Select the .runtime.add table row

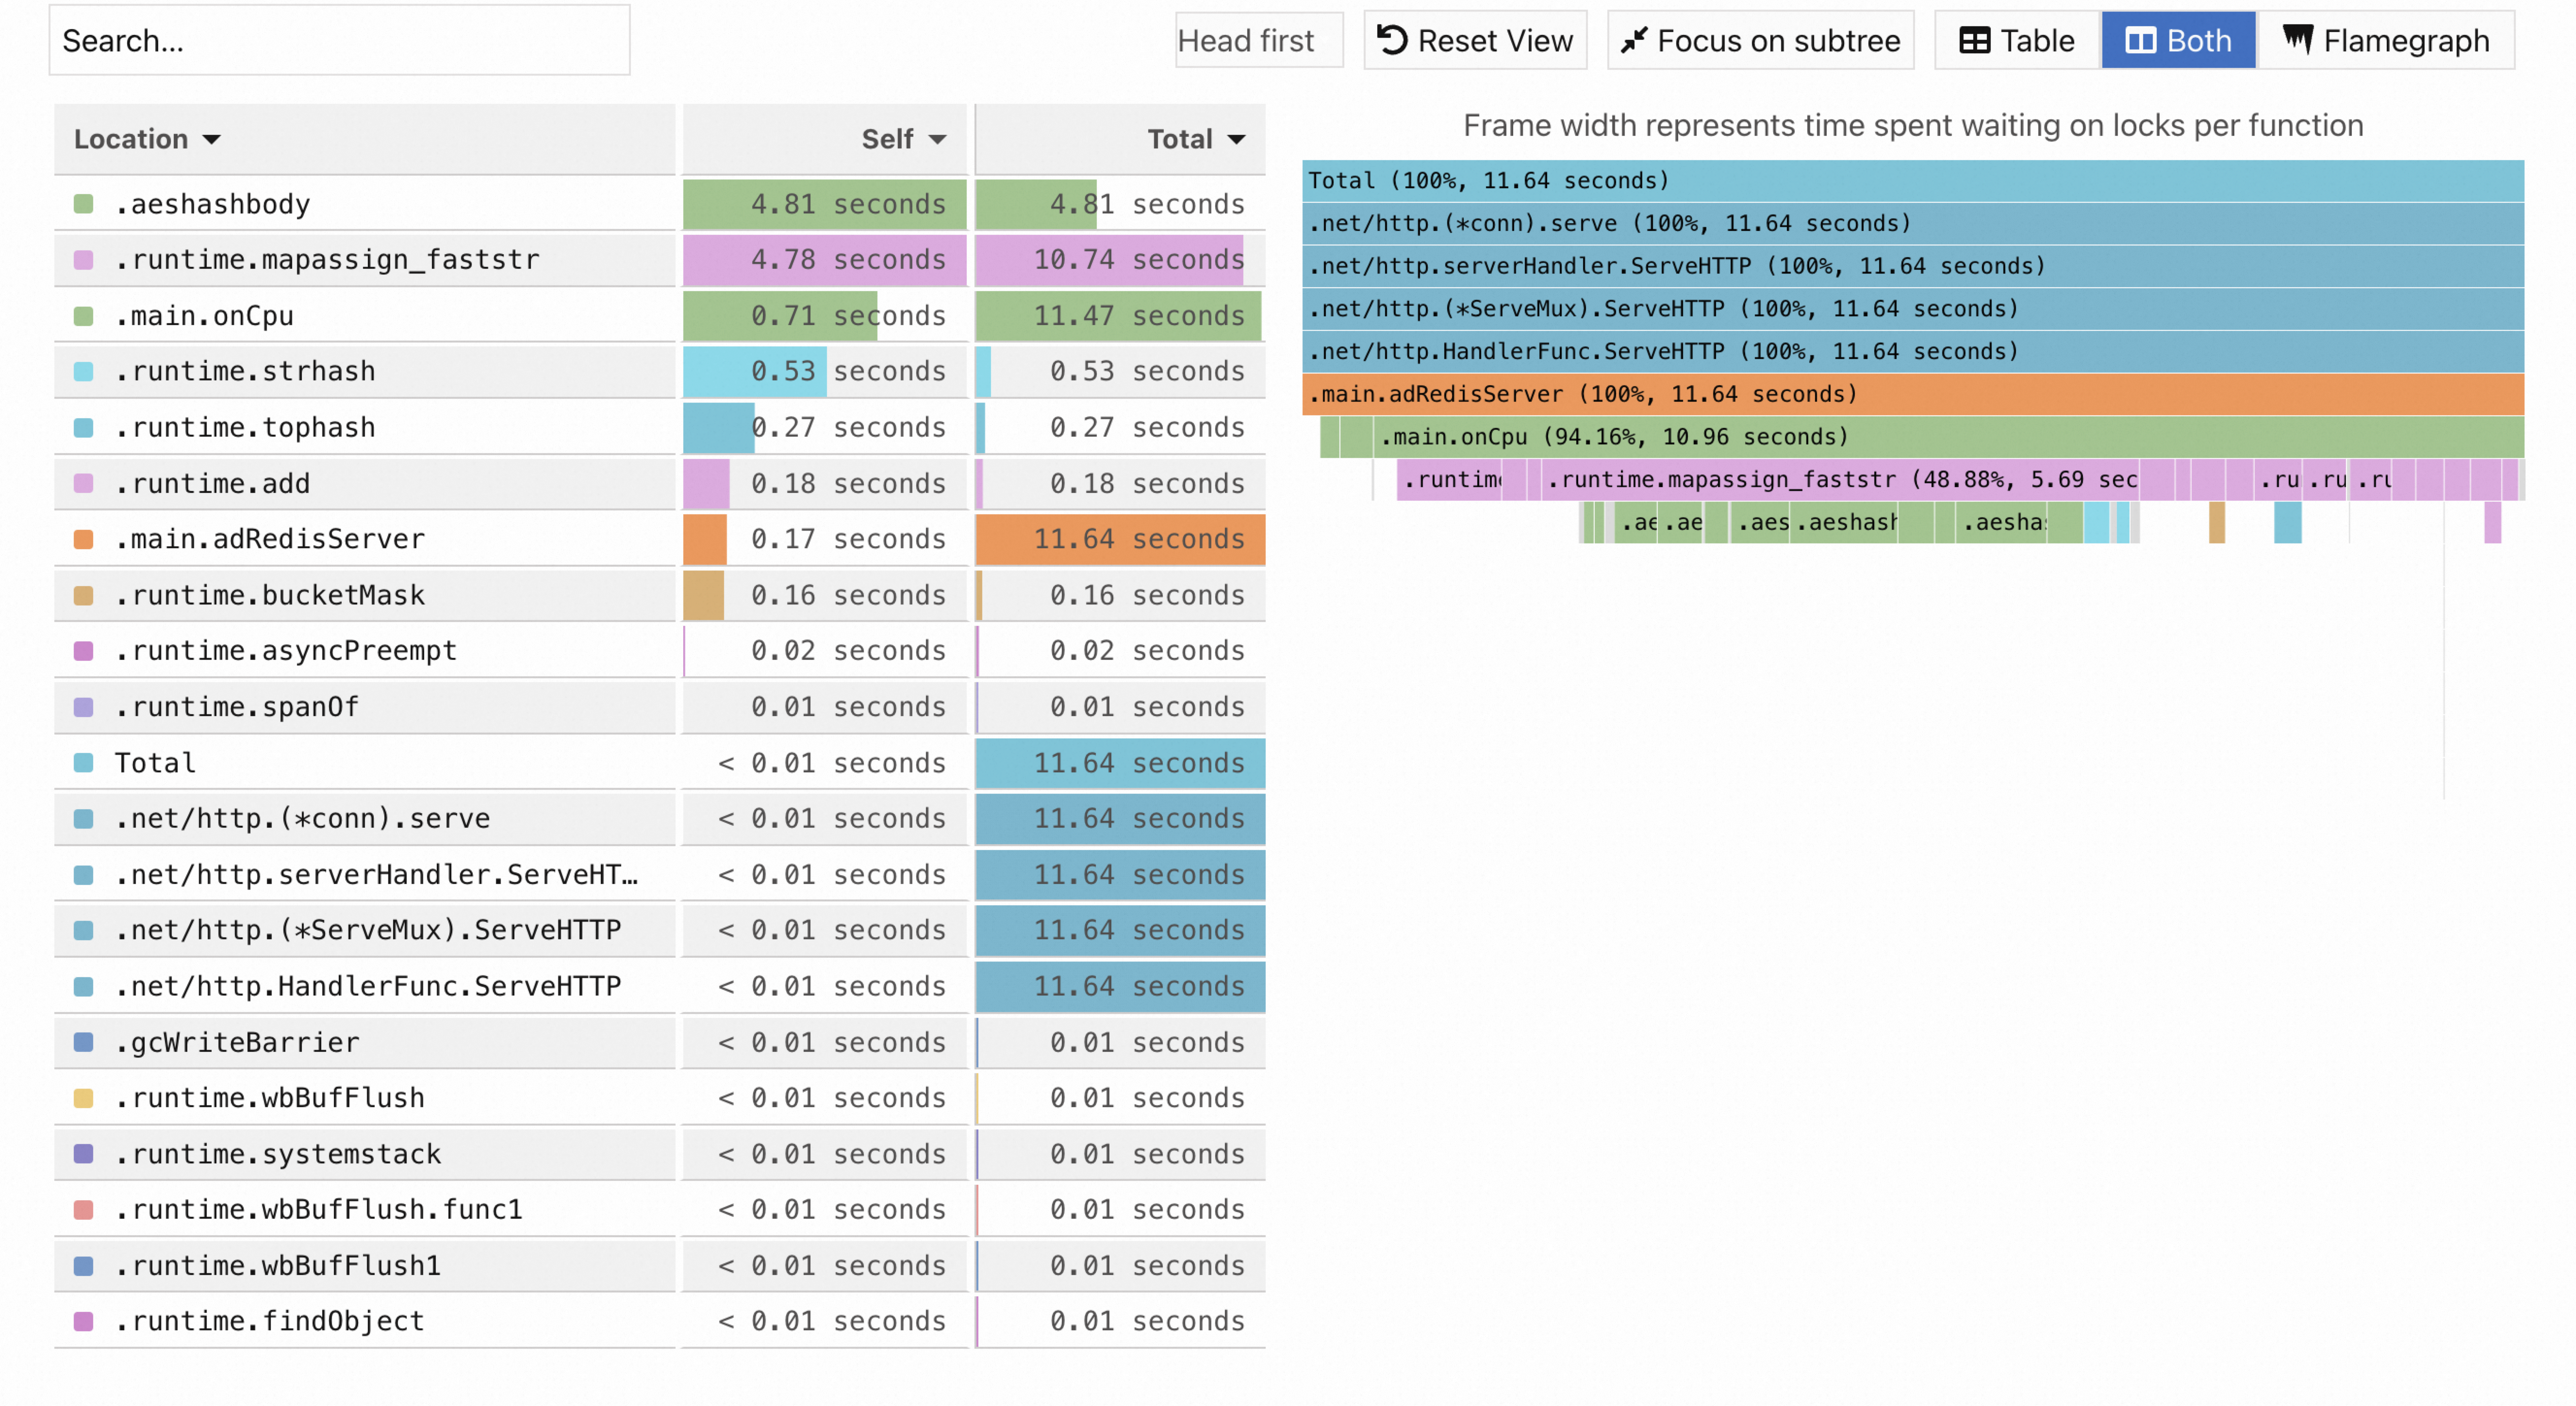click(x=660, y=483)
